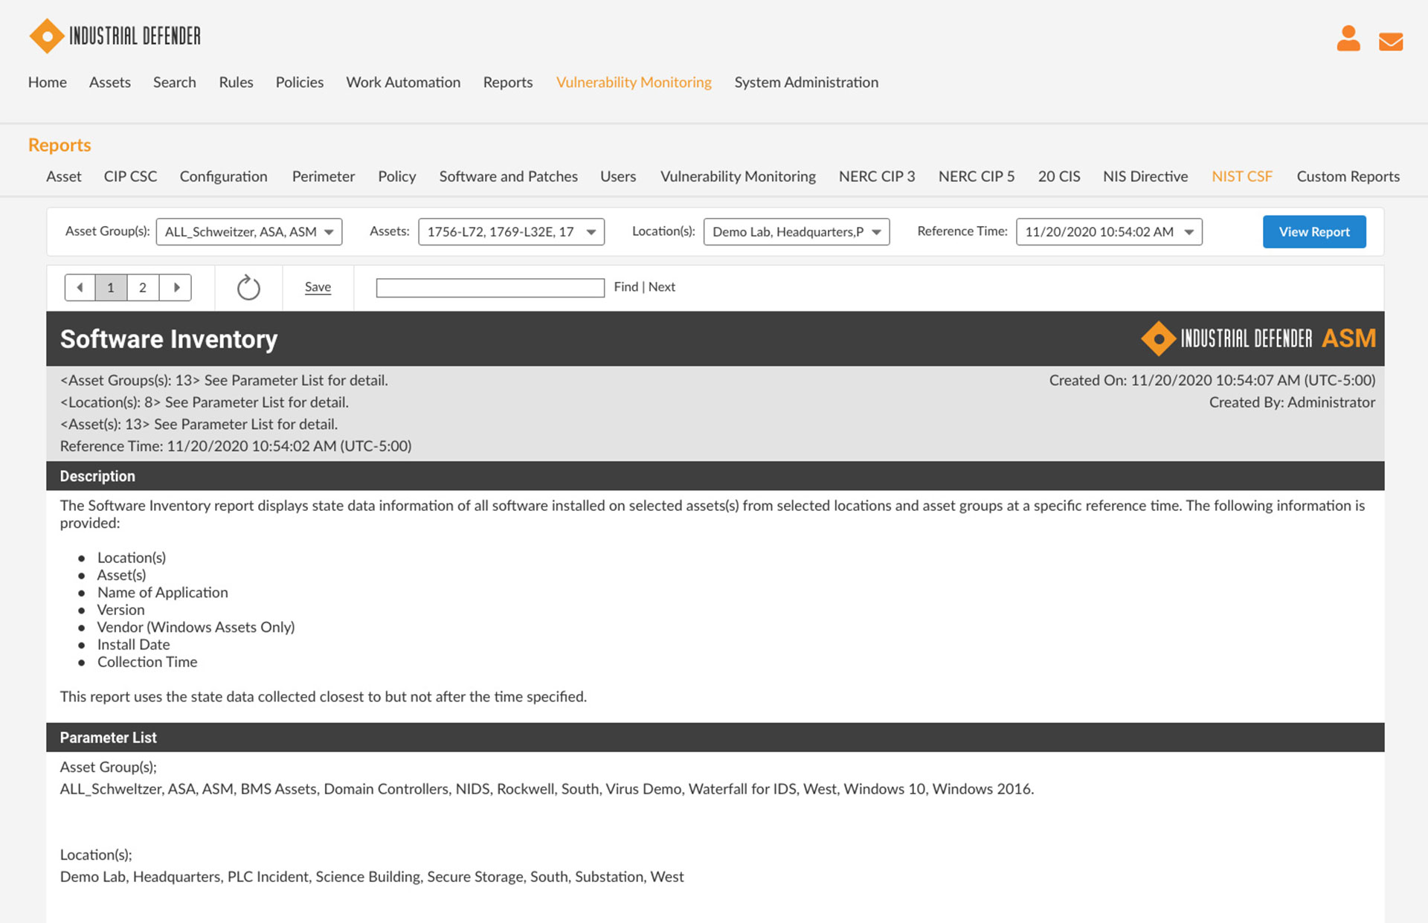Open the Custom Reports tab

click(1348, 176)
